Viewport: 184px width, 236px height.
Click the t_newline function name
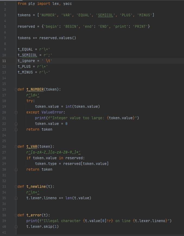36,187
